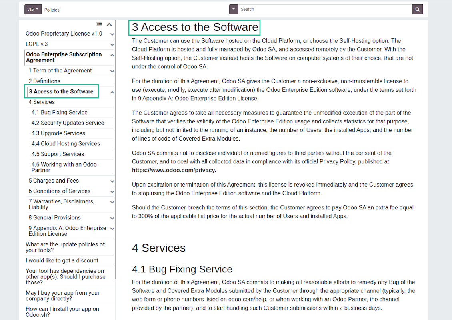Image resolution: width=452 pixels, height=320 pixels.
Task: Expand 6 Conditions of Services chevron
Action: tap(112, 191)
